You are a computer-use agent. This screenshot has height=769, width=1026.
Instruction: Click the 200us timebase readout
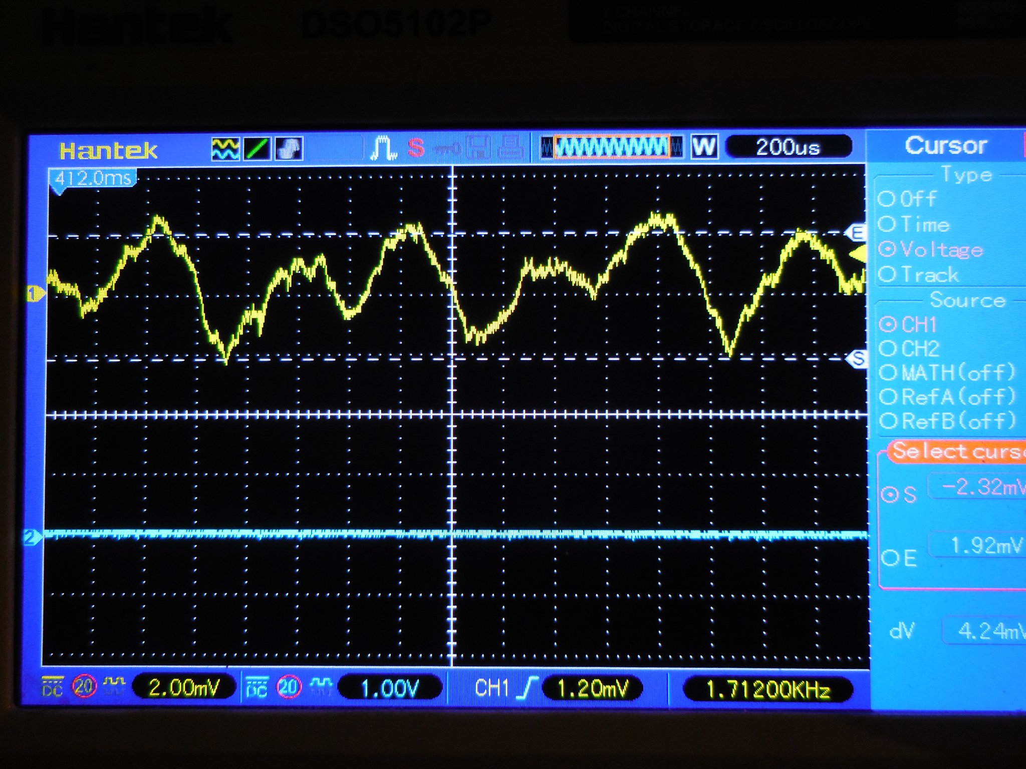coord(788,147)
